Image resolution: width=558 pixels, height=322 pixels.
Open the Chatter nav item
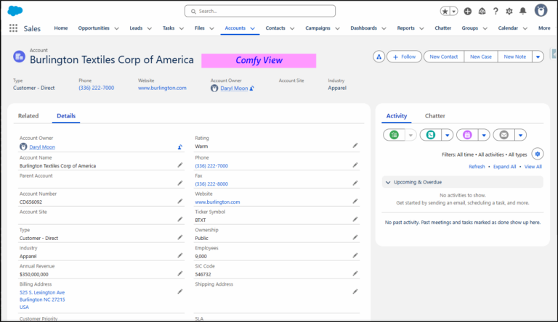442,28
